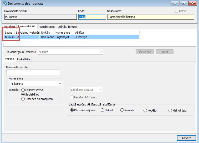199x143 pixels.
Task: Click the Dokument cell in Unikāls column
Action: click(x=47, y=37)
